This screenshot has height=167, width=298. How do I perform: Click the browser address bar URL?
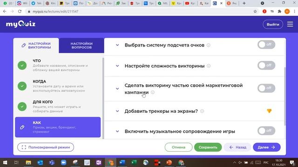pyautogui.click(x=55, y=11)
